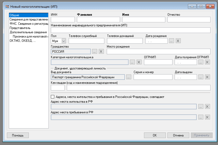The image size is (218, 145).
Task: Clear Категория налогоплательщика with X button
Action: (x=139, y=62)
